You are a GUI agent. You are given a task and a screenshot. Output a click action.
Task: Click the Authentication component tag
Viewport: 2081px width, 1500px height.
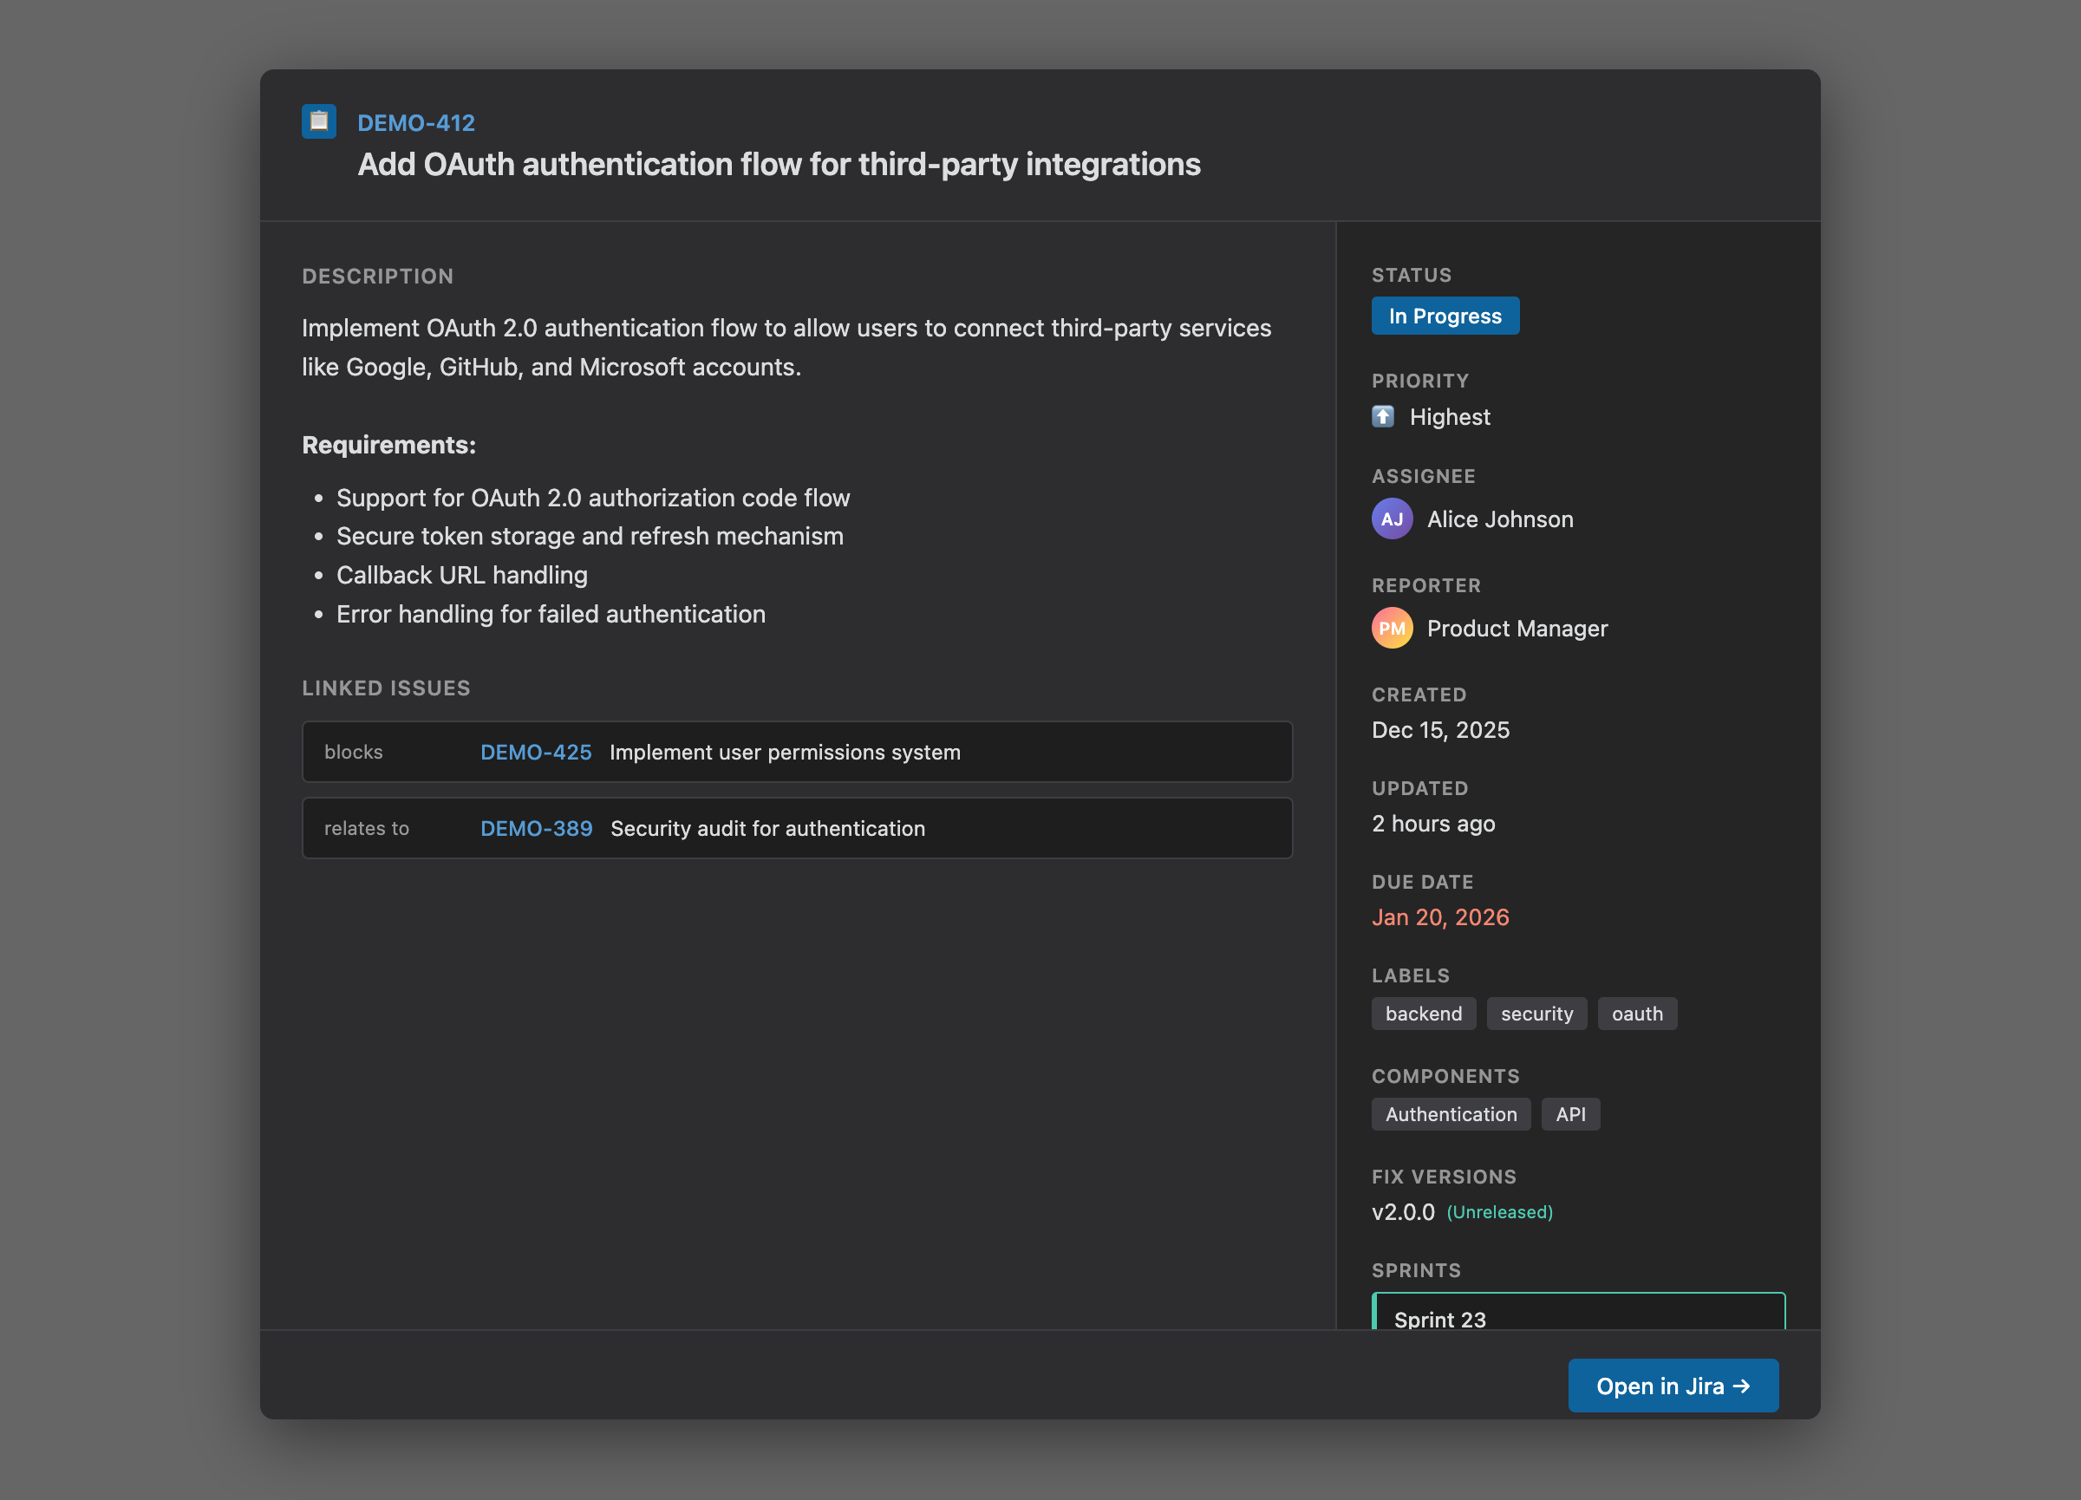click(1451, 1114)
